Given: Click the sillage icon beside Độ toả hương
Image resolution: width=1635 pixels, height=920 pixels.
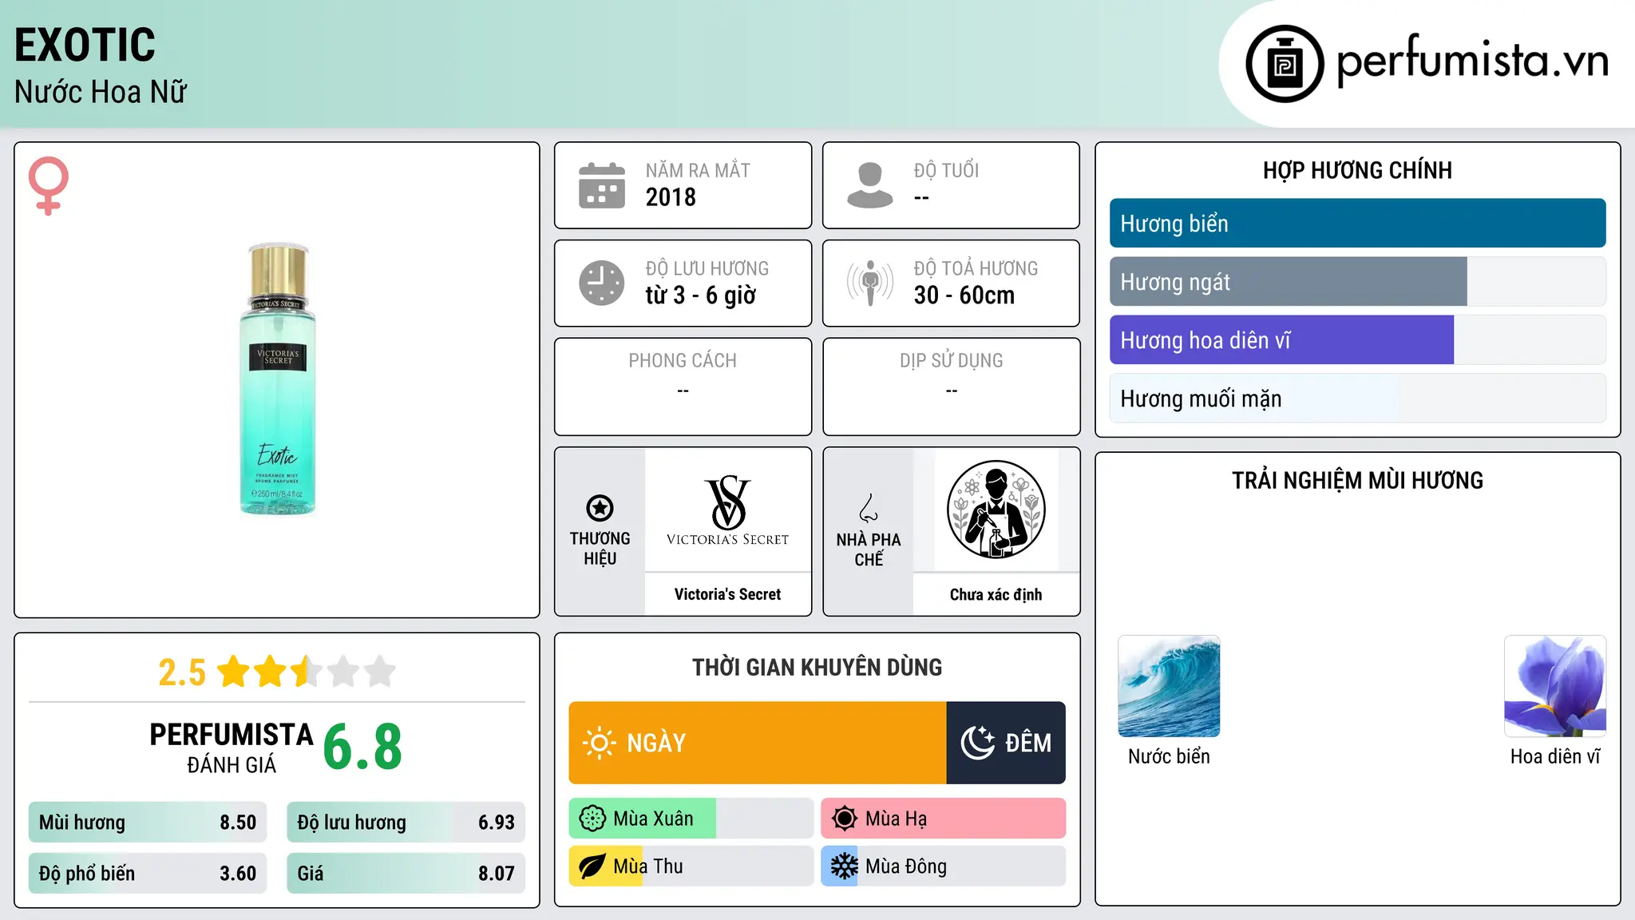Looking at the screenshot, I should coord(869,283).
